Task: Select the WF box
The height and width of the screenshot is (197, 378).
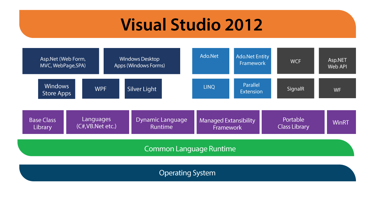Action: pyautogui.click(x=337, y=88)
